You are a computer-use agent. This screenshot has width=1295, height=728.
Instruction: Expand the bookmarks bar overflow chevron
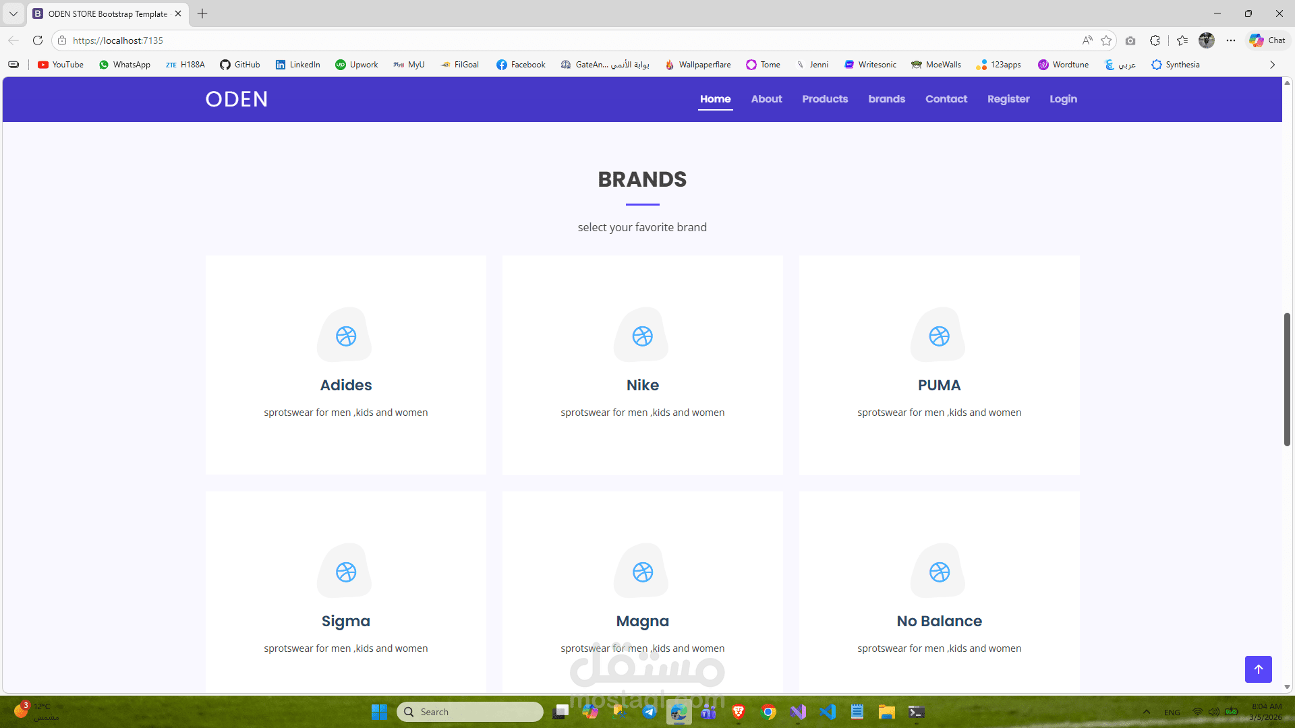[x=1272, y=65]
